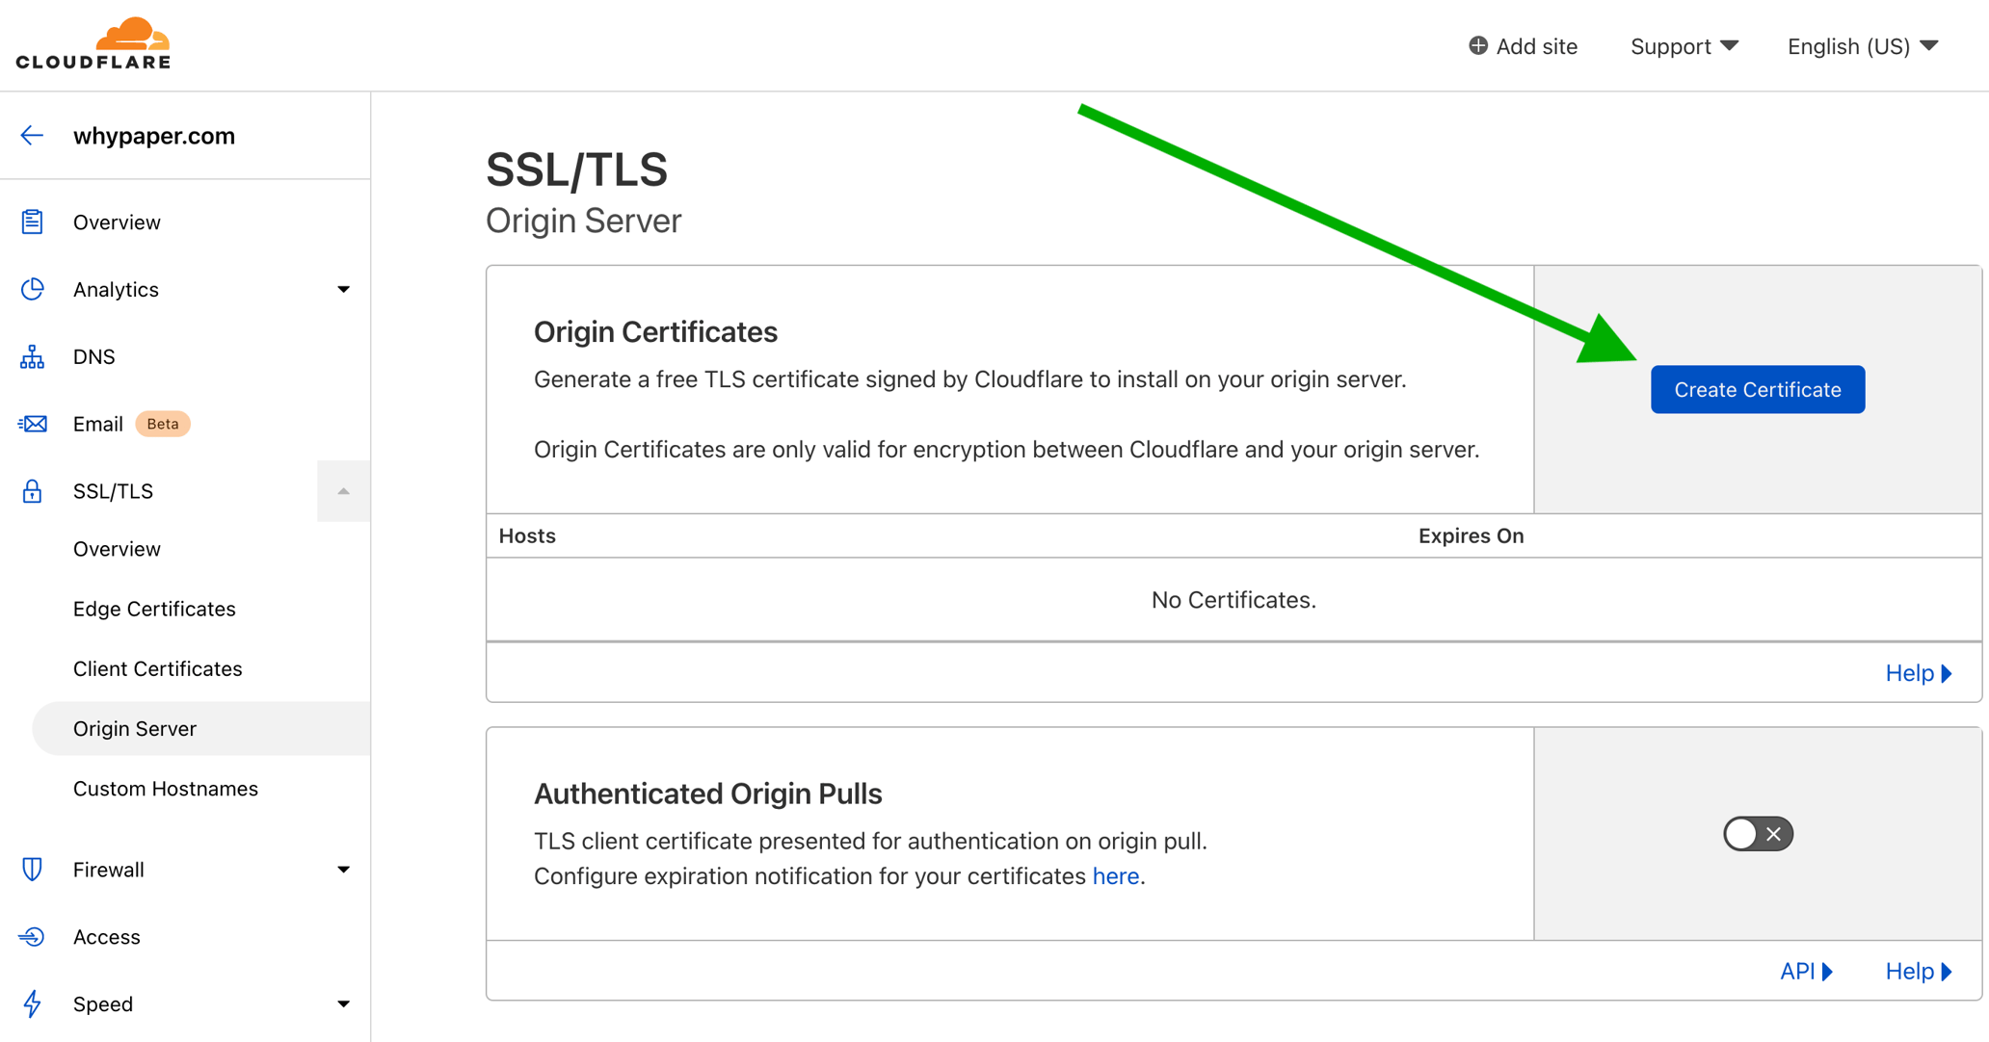Open Analytics via its pie chart icon
Viewport: 1989px width, 1042px height.
[x=32, y=289]
